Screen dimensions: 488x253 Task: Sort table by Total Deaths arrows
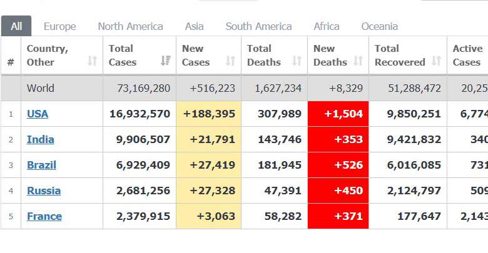tap(297, 61)
